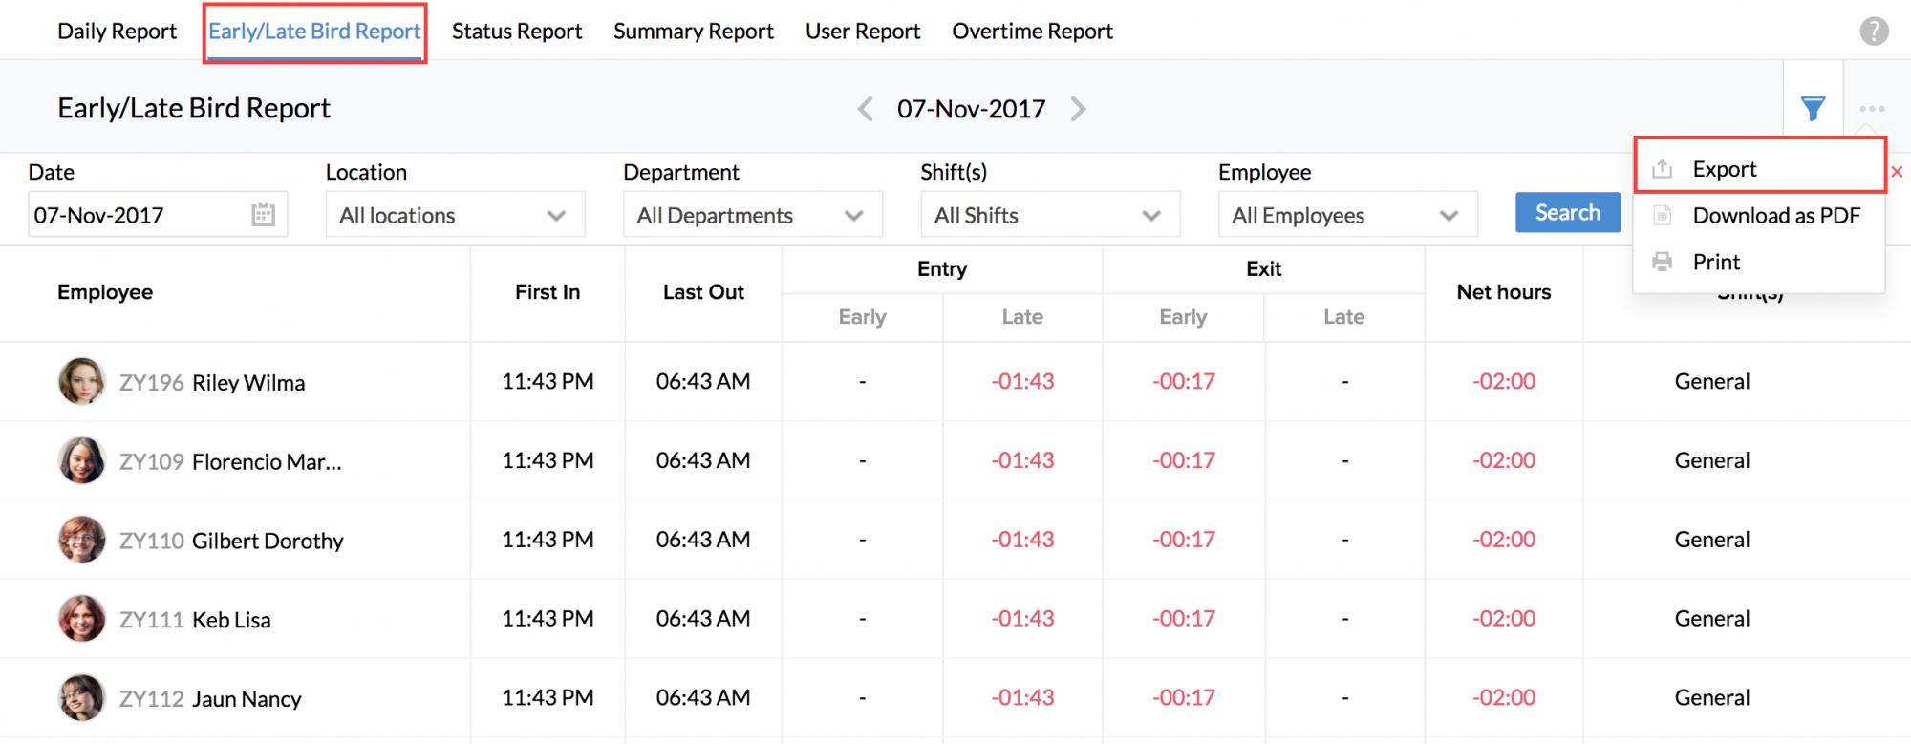Viewport: 1911px width, 744px height.
Task: Go to next date with right arrow
Action: pyautogui.click(x=1078, y=109)
